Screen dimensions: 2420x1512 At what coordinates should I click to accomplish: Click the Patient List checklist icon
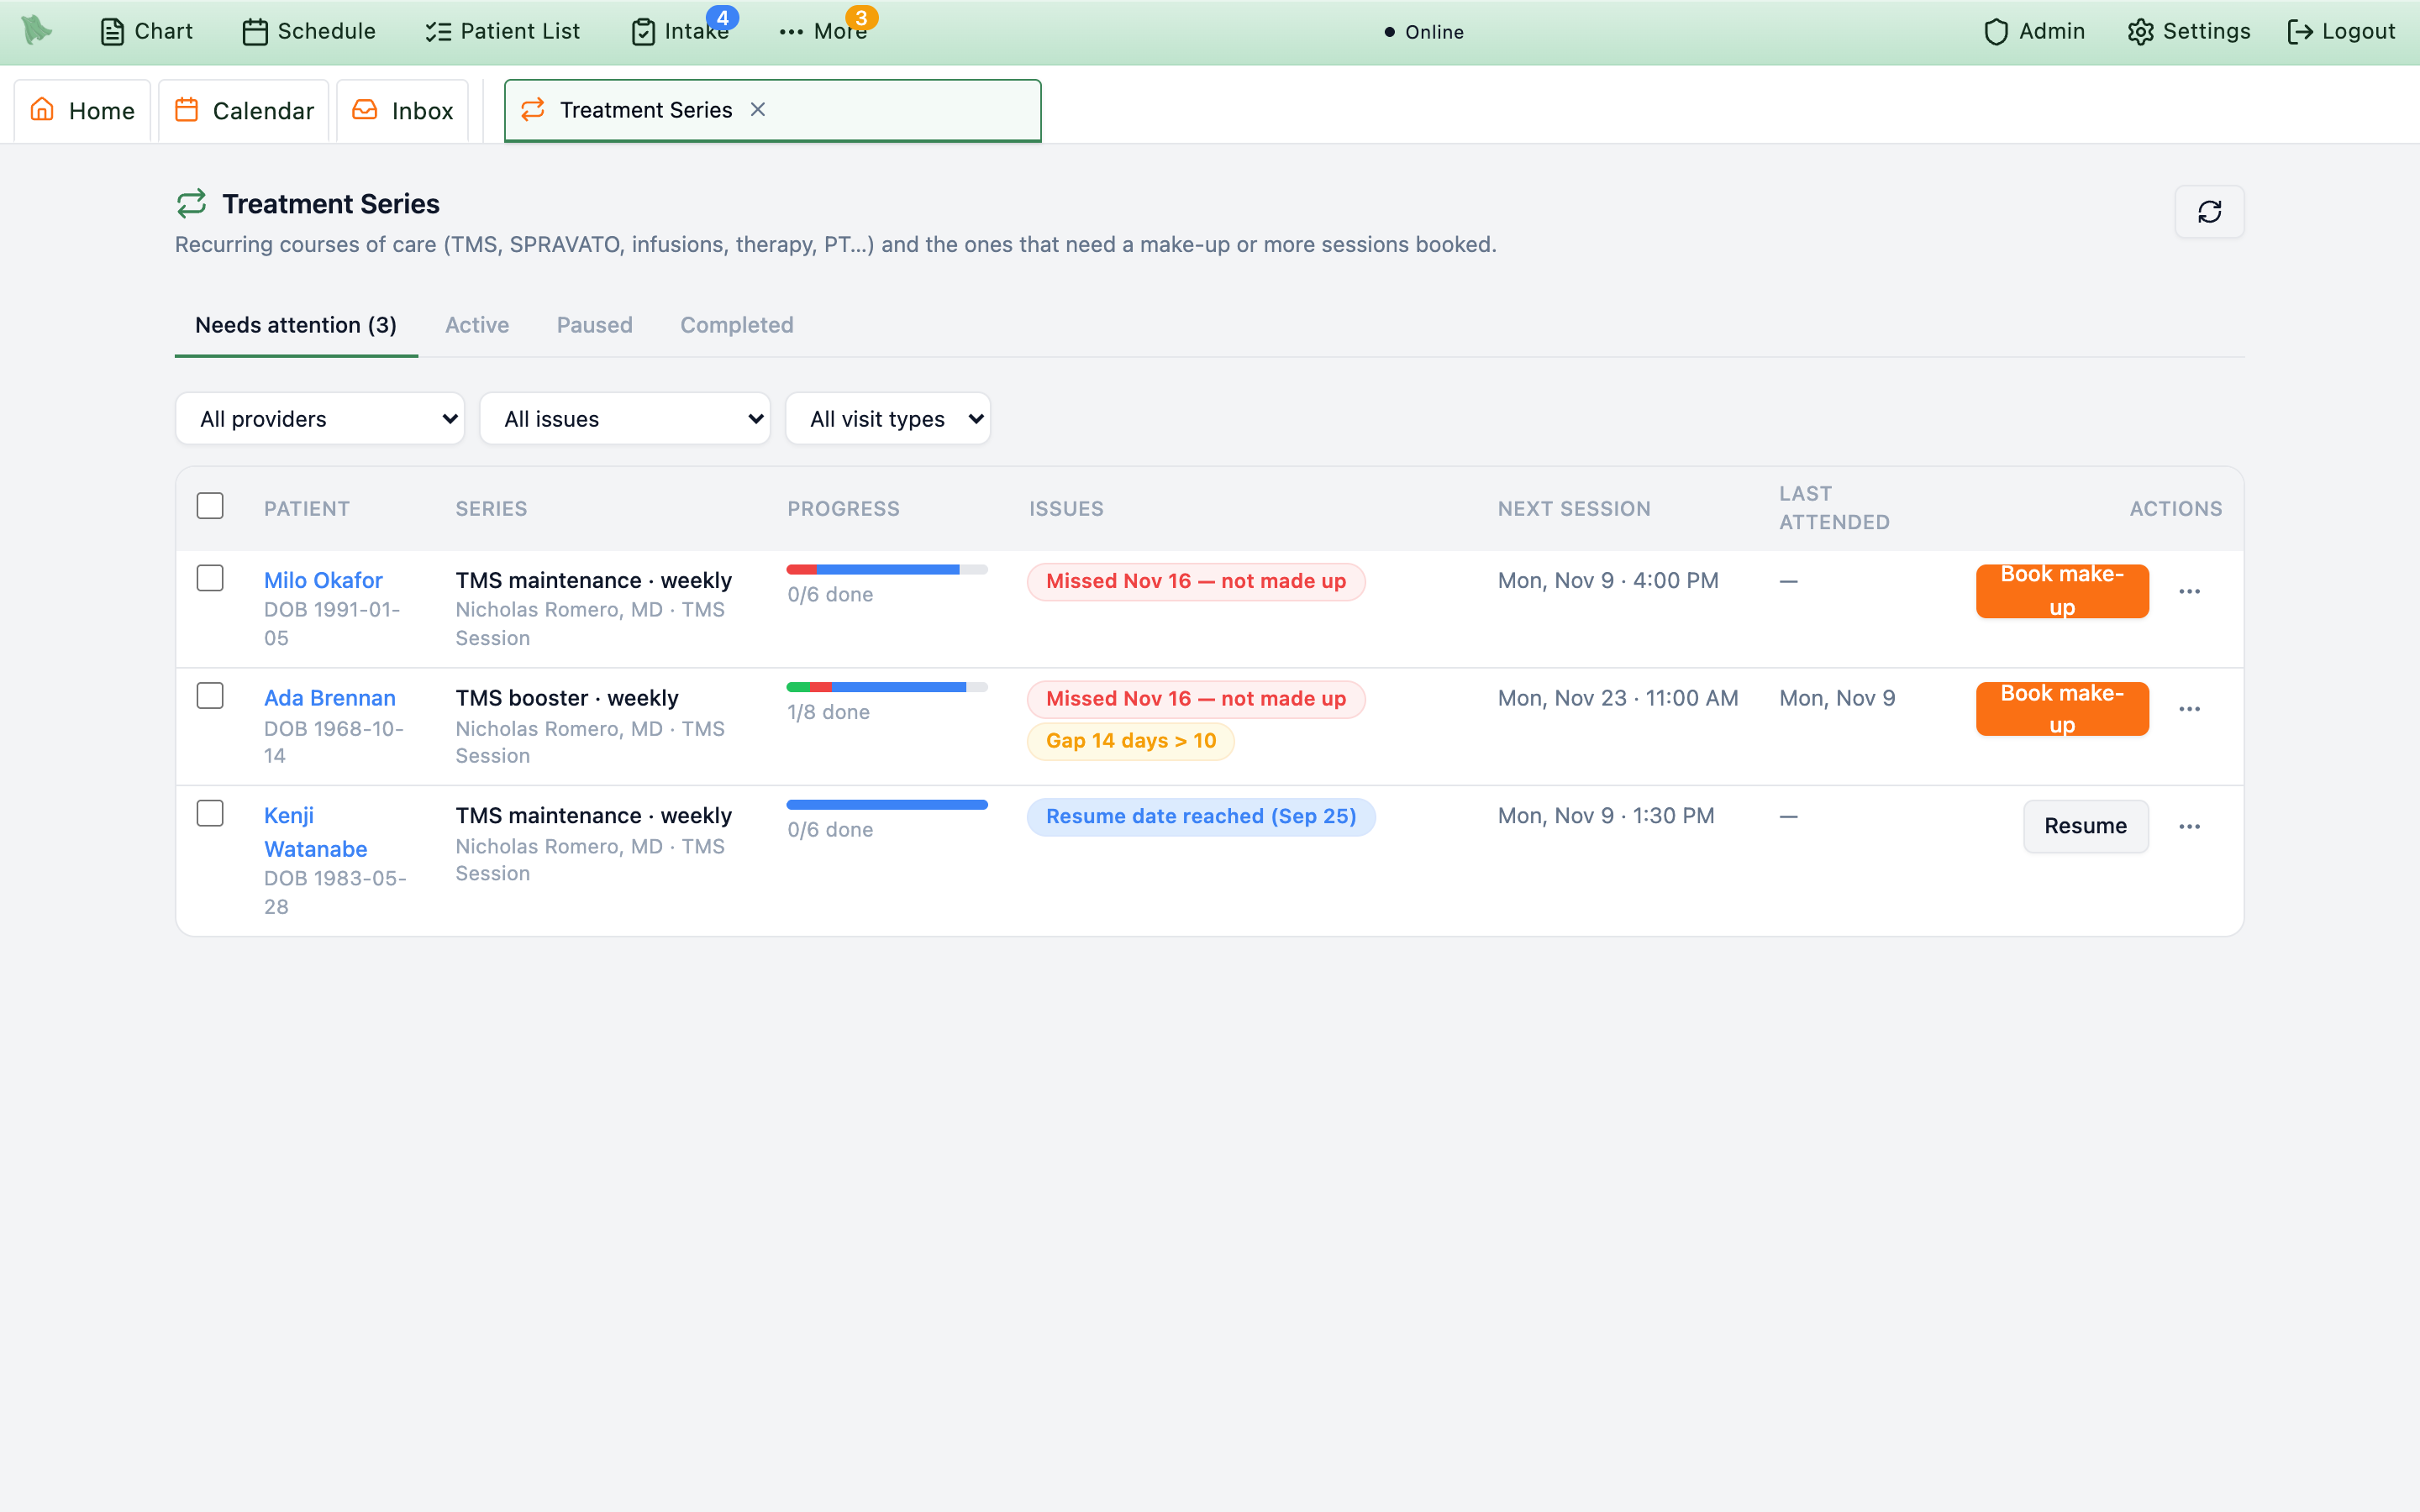tap(438, 32)
